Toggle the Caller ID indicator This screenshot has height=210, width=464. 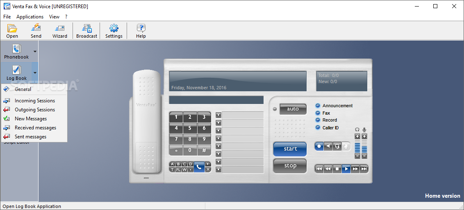point(318,128)
